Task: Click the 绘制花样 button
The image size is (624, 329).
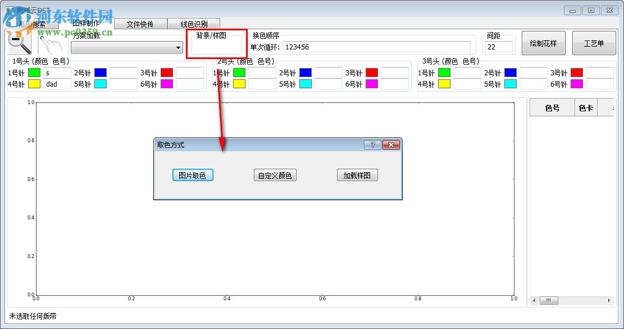Action: coord(543,43)
